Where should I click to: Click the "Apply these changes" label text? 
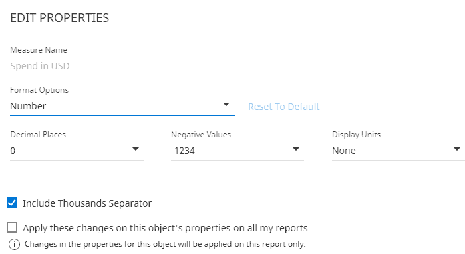(165, 228)
